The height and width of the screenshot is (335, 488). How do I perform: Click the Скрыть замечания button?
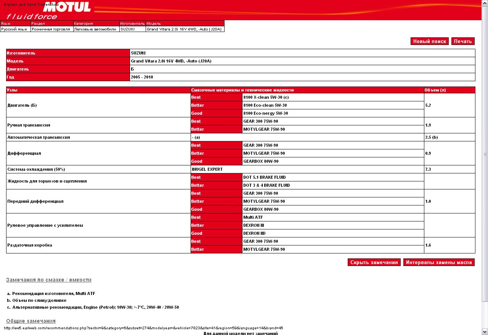[x=374, y=262]
